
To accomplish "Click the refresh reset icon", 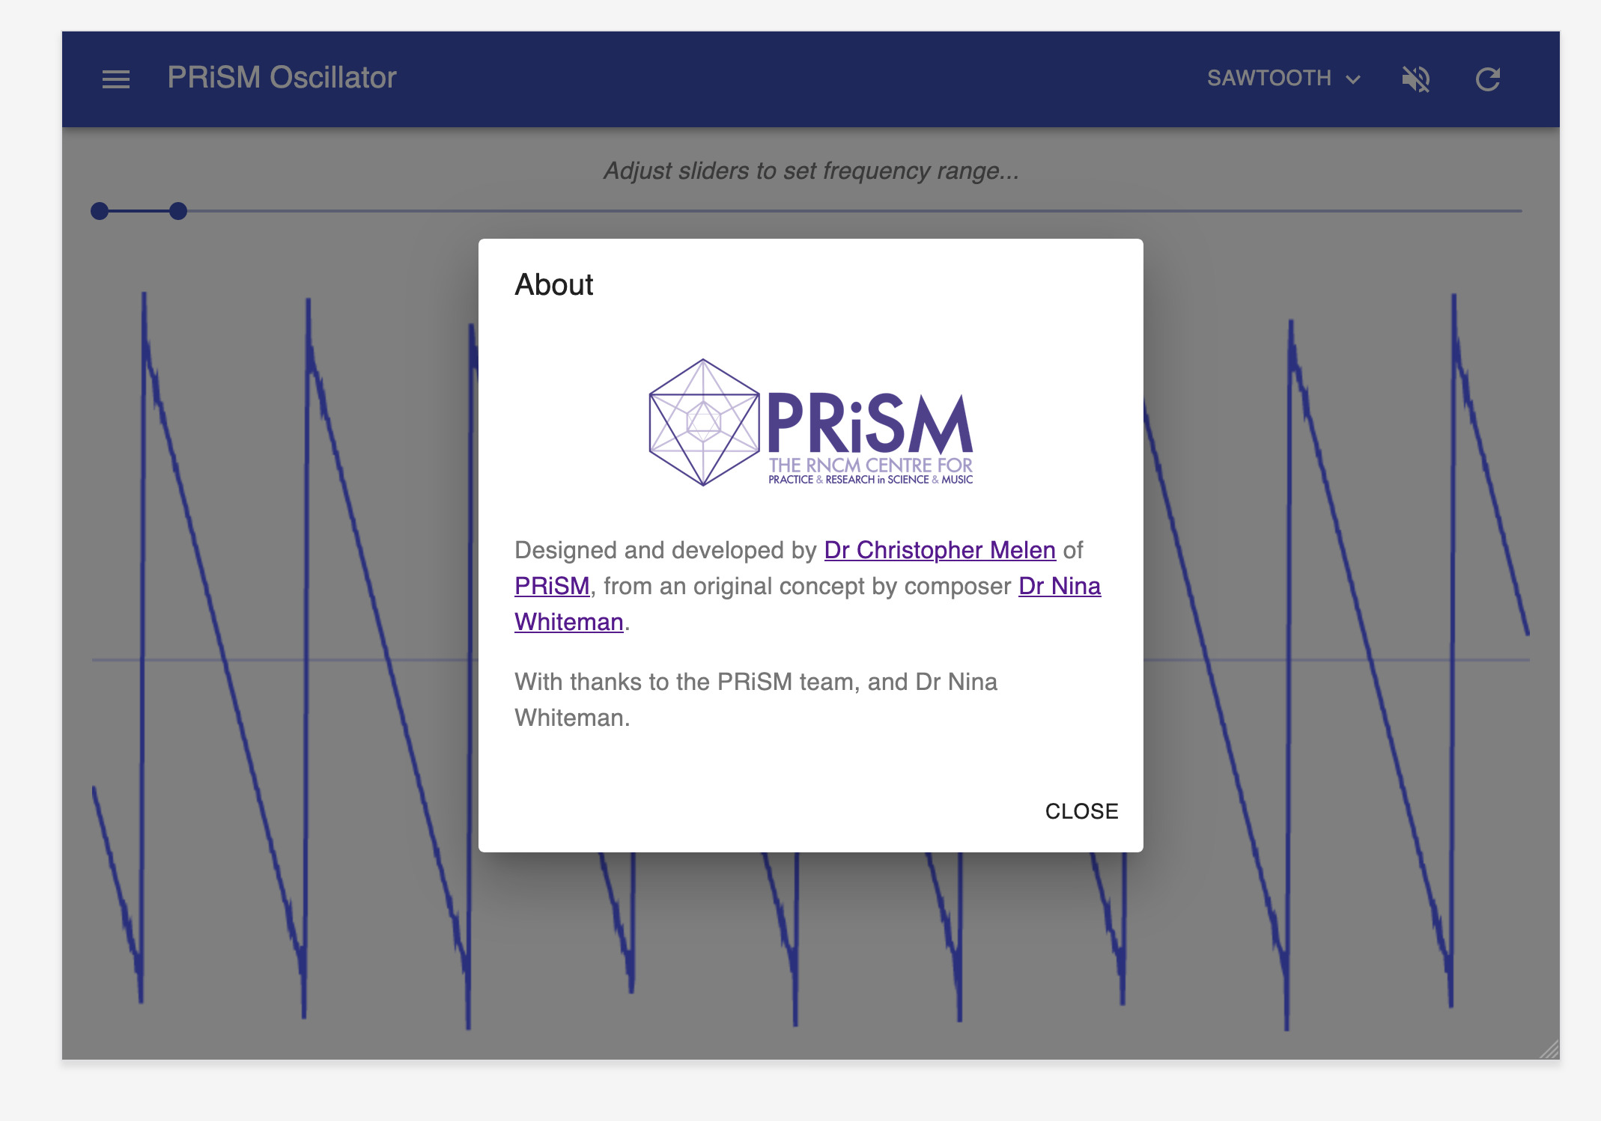I will tap(1487, 79).
